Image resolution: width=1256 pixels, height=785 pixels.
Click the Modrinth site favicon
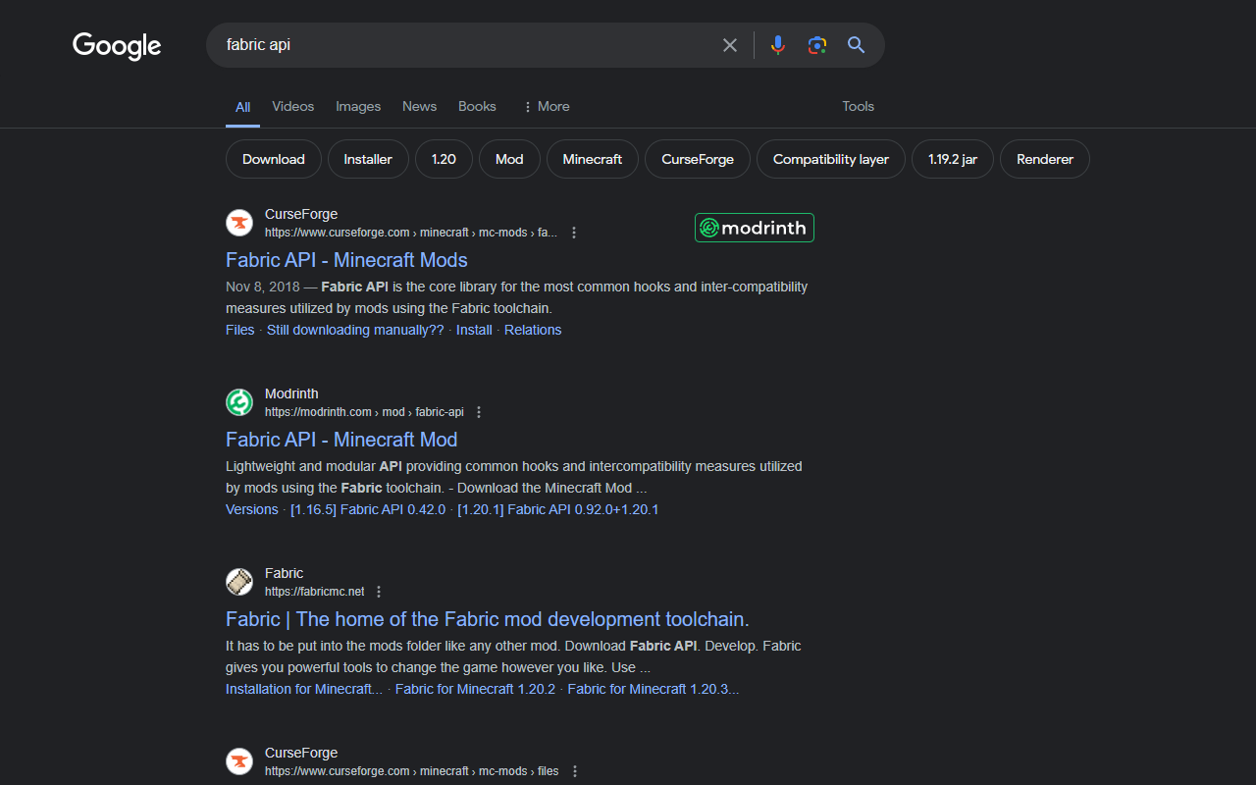[239, 402]
